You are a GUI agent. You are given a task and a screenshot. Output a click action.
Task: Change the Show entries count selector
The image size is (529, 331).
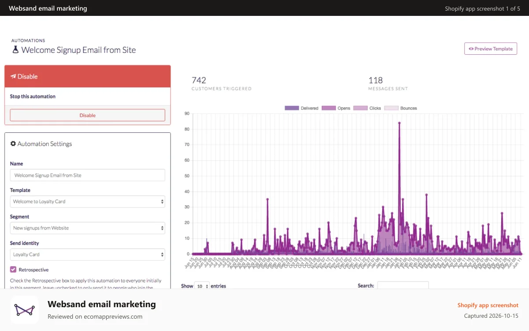pyautogui.click(x=202, y=286)
